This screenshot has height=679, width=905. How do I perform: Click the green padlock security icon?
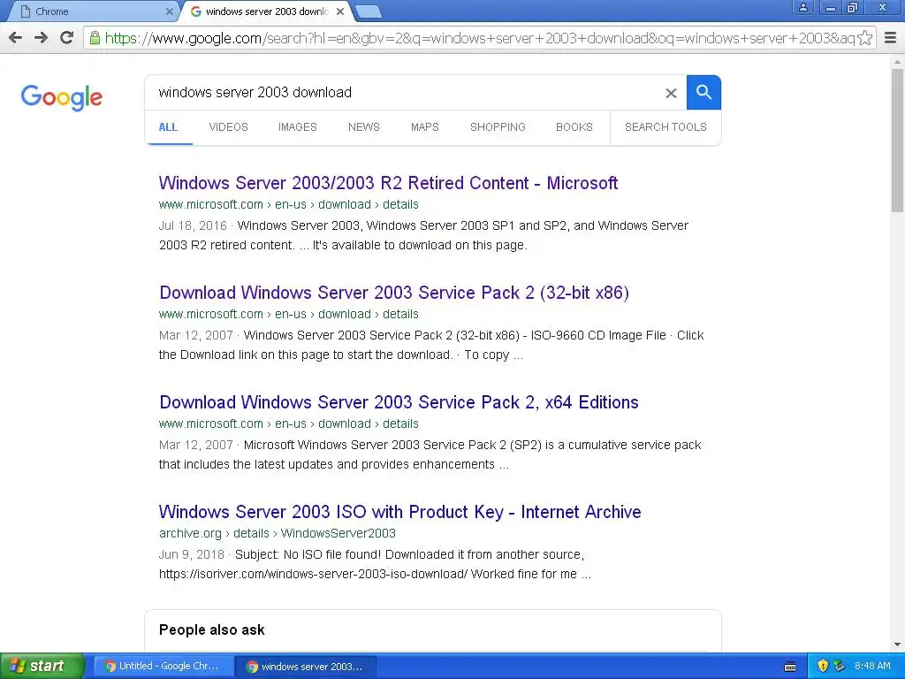[x=95, y=38]
